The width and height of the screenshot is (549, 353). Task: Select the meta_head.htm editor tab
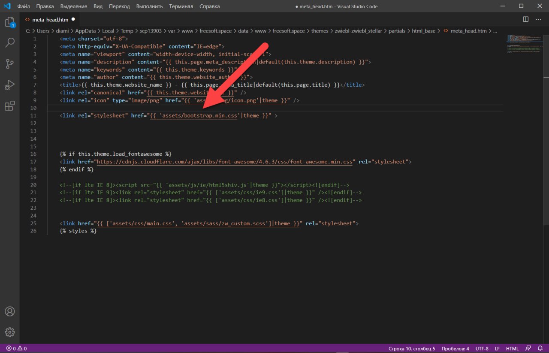click(x=50, y=19)
